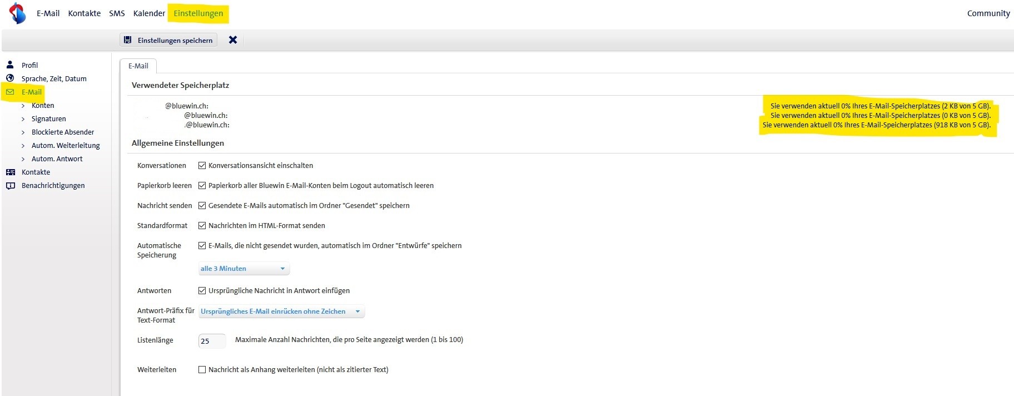1014x396 pixels.
Task: Click the Profil person icon
Action: [x=10, y=65]
